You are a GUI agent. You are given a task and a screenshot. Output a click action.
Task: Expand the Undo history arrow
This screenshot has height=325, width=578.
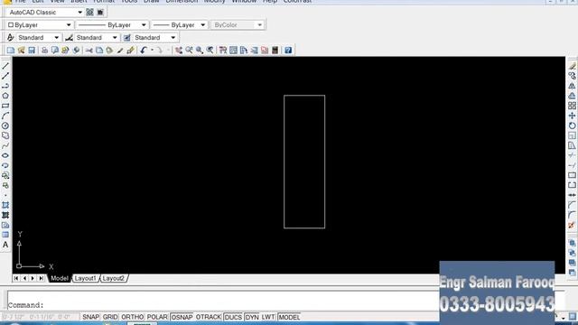coord(152,51)
